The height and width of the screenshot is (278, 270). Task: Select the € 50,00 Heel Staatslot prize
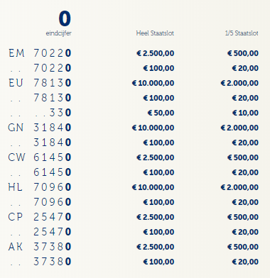click(161, 113)
